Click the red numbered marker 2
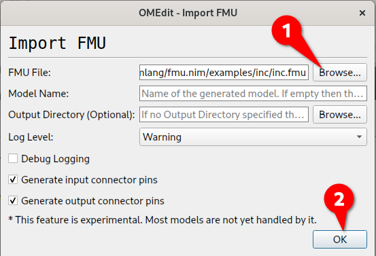 pos(339,199)
